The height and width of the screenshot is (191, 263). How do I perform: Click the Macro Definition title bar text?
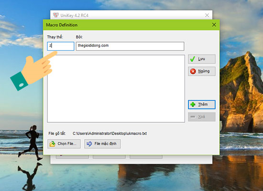tap(62, 25)
